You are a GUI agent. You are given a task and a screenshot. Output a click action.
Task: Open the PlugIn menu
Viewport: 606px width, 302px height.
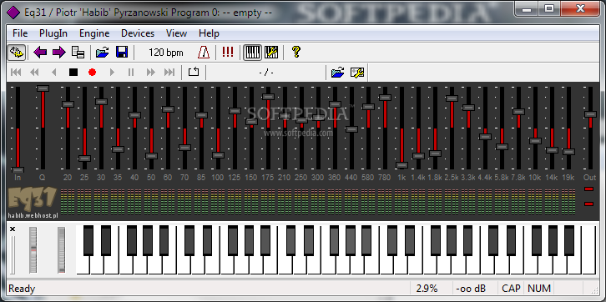tap(53, 33)
